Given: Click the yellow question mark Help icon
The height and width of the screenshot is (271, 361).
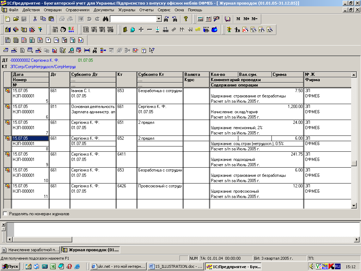Looking at the screenshot, I should 186,19.
